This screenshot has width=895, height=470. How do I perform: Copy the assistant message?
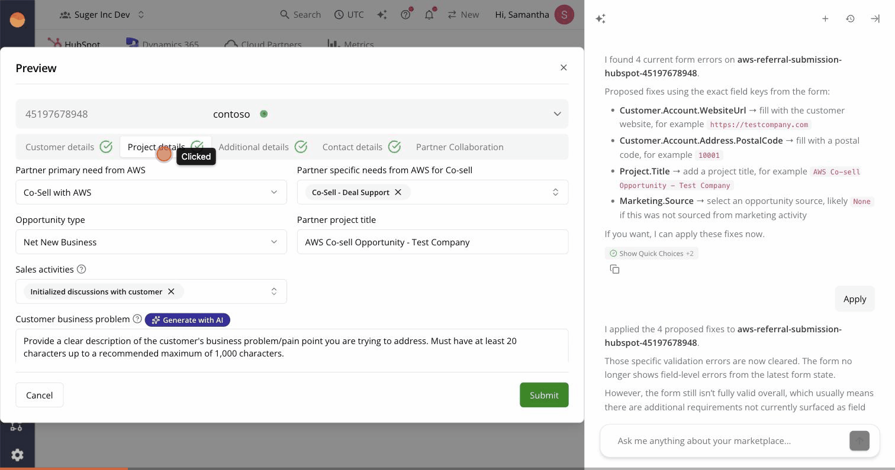pyautogui.click(x=614, y=269)
